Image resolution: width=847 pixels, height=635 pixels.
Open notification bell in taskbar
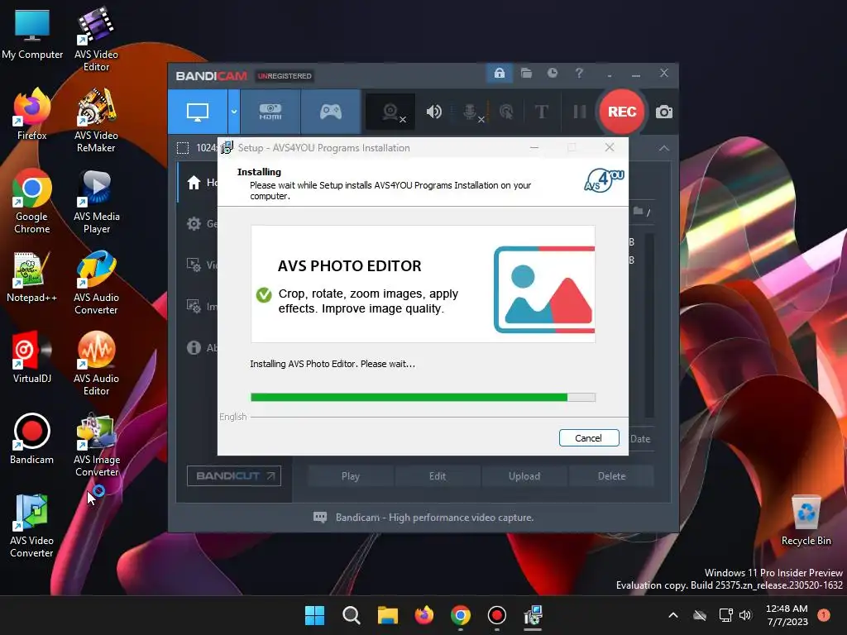[x=823, y=615]
